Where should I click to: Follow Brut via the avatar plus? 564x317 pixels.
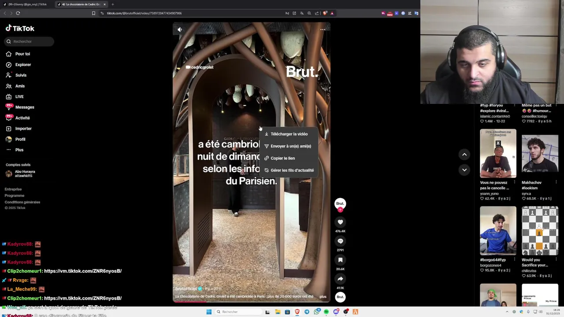coord(340,210)
